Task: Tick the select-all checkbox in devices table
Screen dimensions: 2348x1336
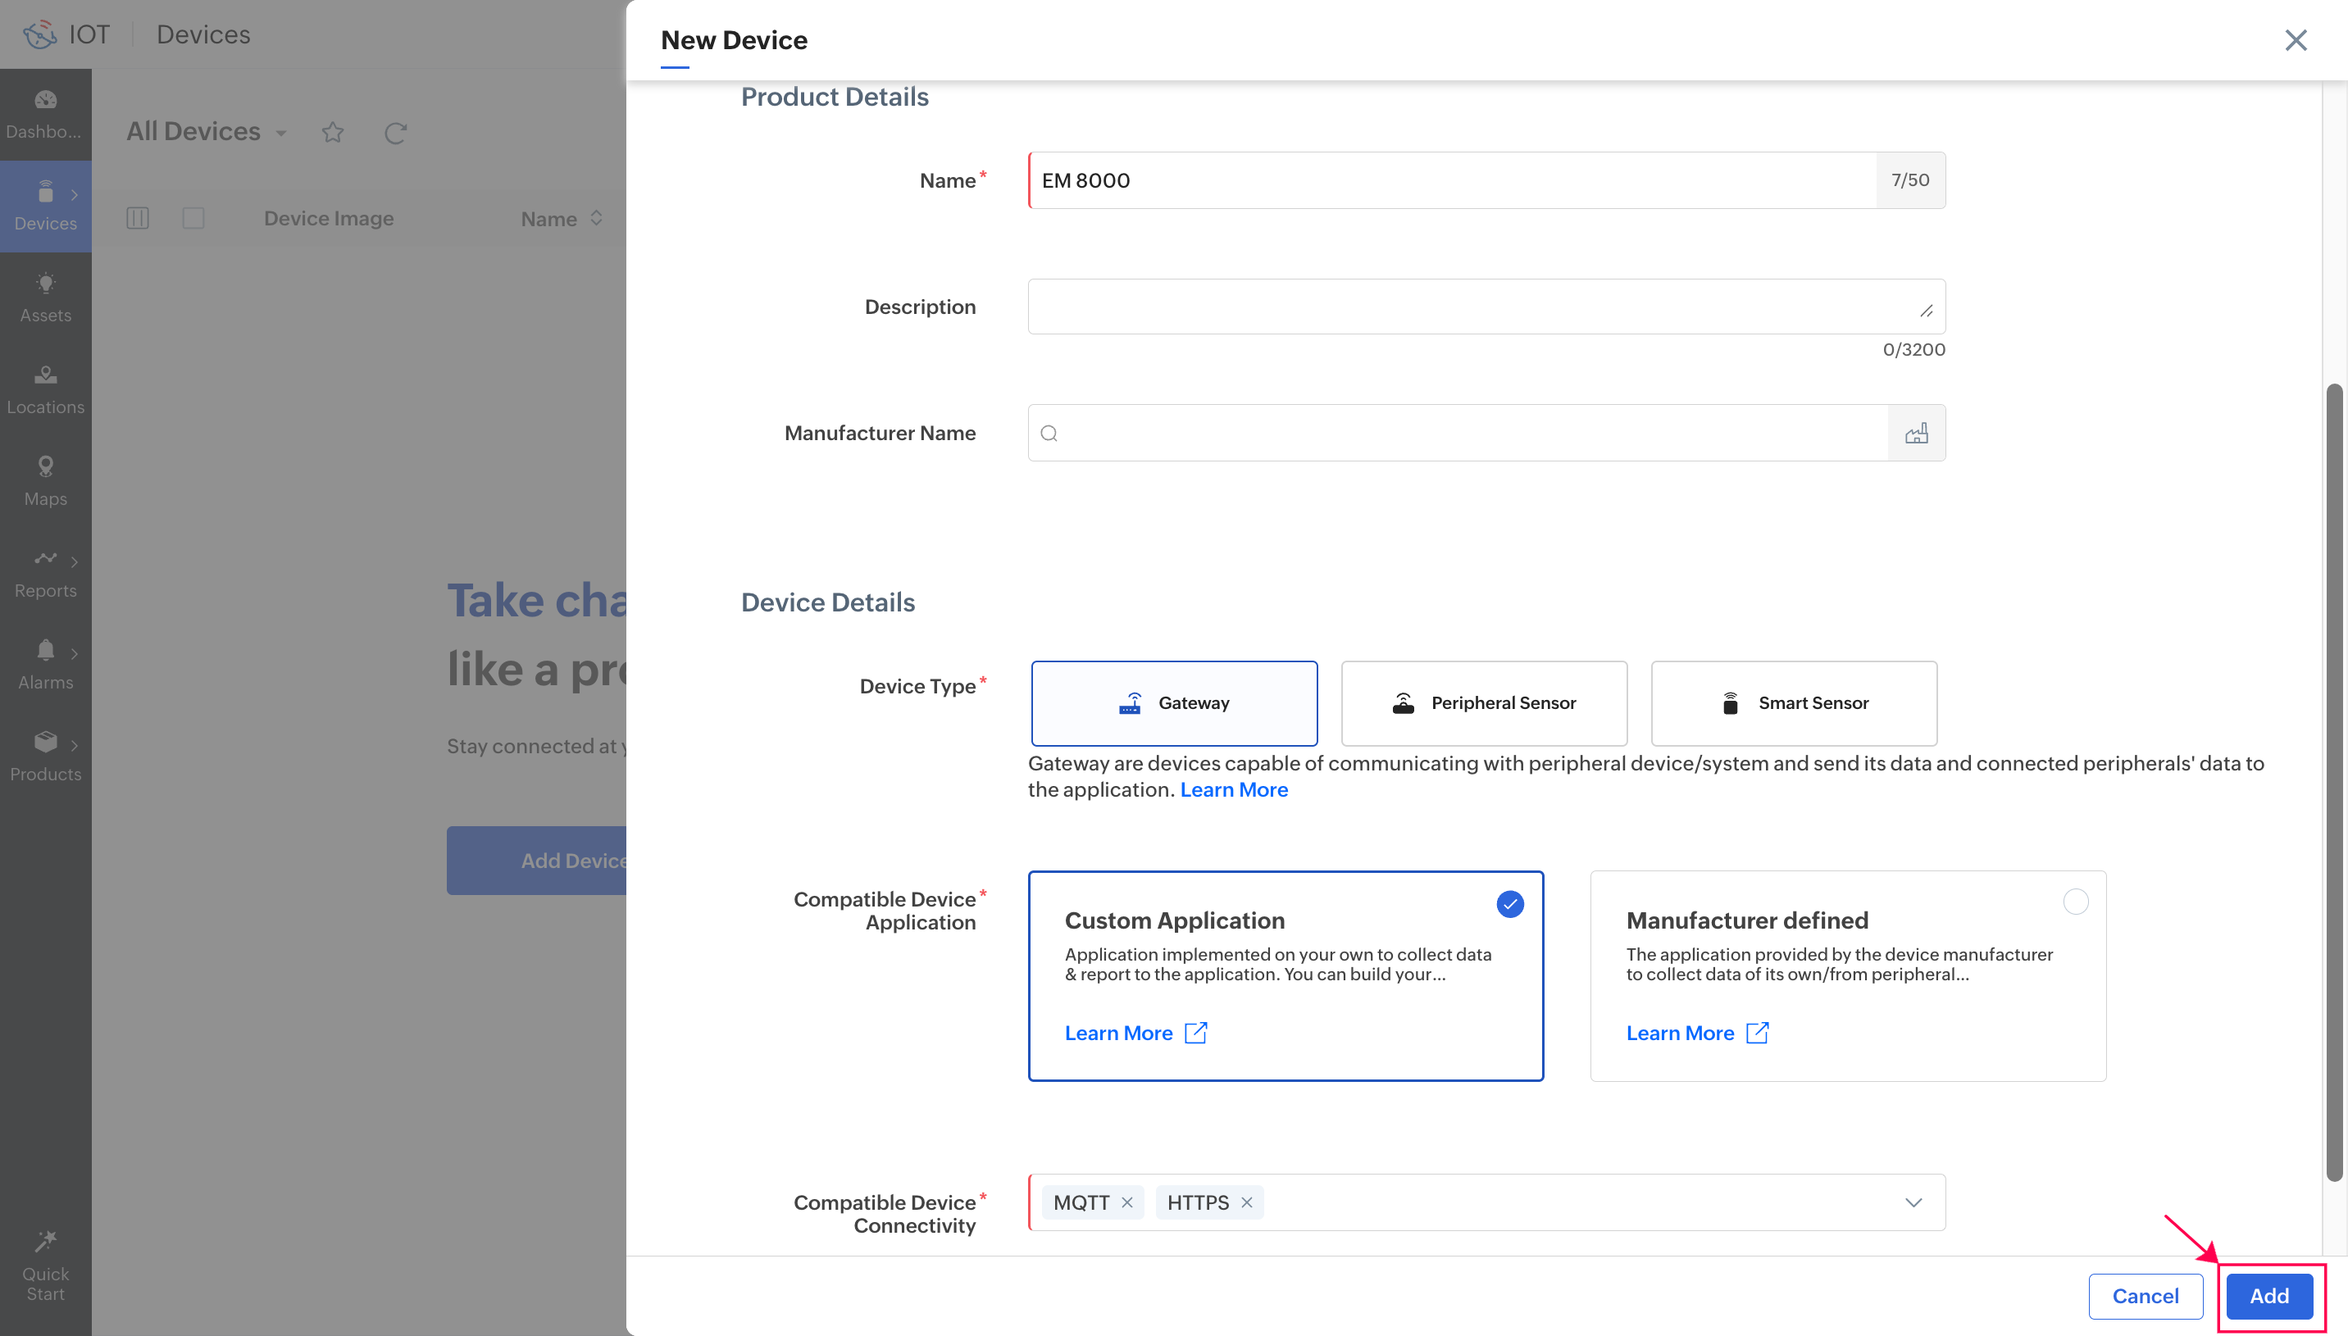Action: (193, 218)
